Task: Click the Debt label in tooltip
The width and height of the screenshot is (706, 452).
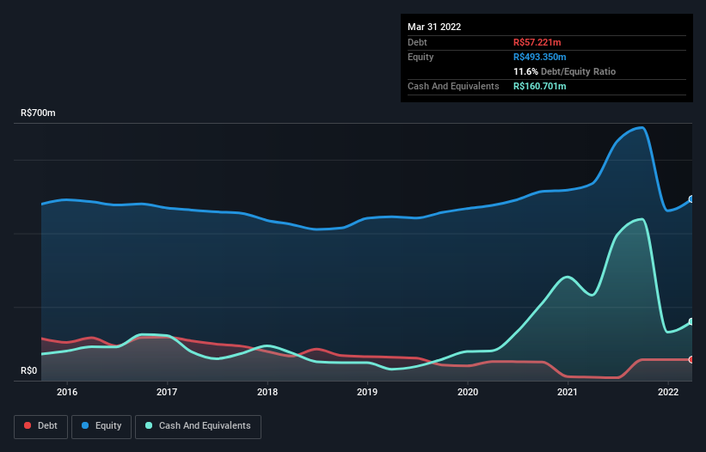Action: (x=417, y=42)
